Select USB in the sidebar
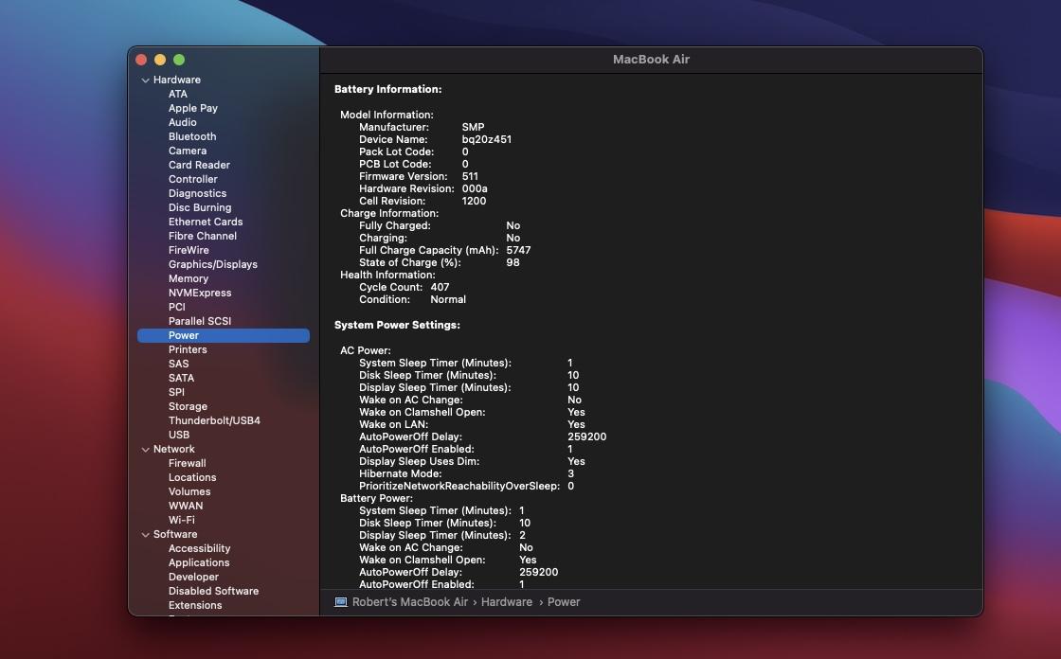The width and height of the screenshot is (1061, 659). click(179, 435)
